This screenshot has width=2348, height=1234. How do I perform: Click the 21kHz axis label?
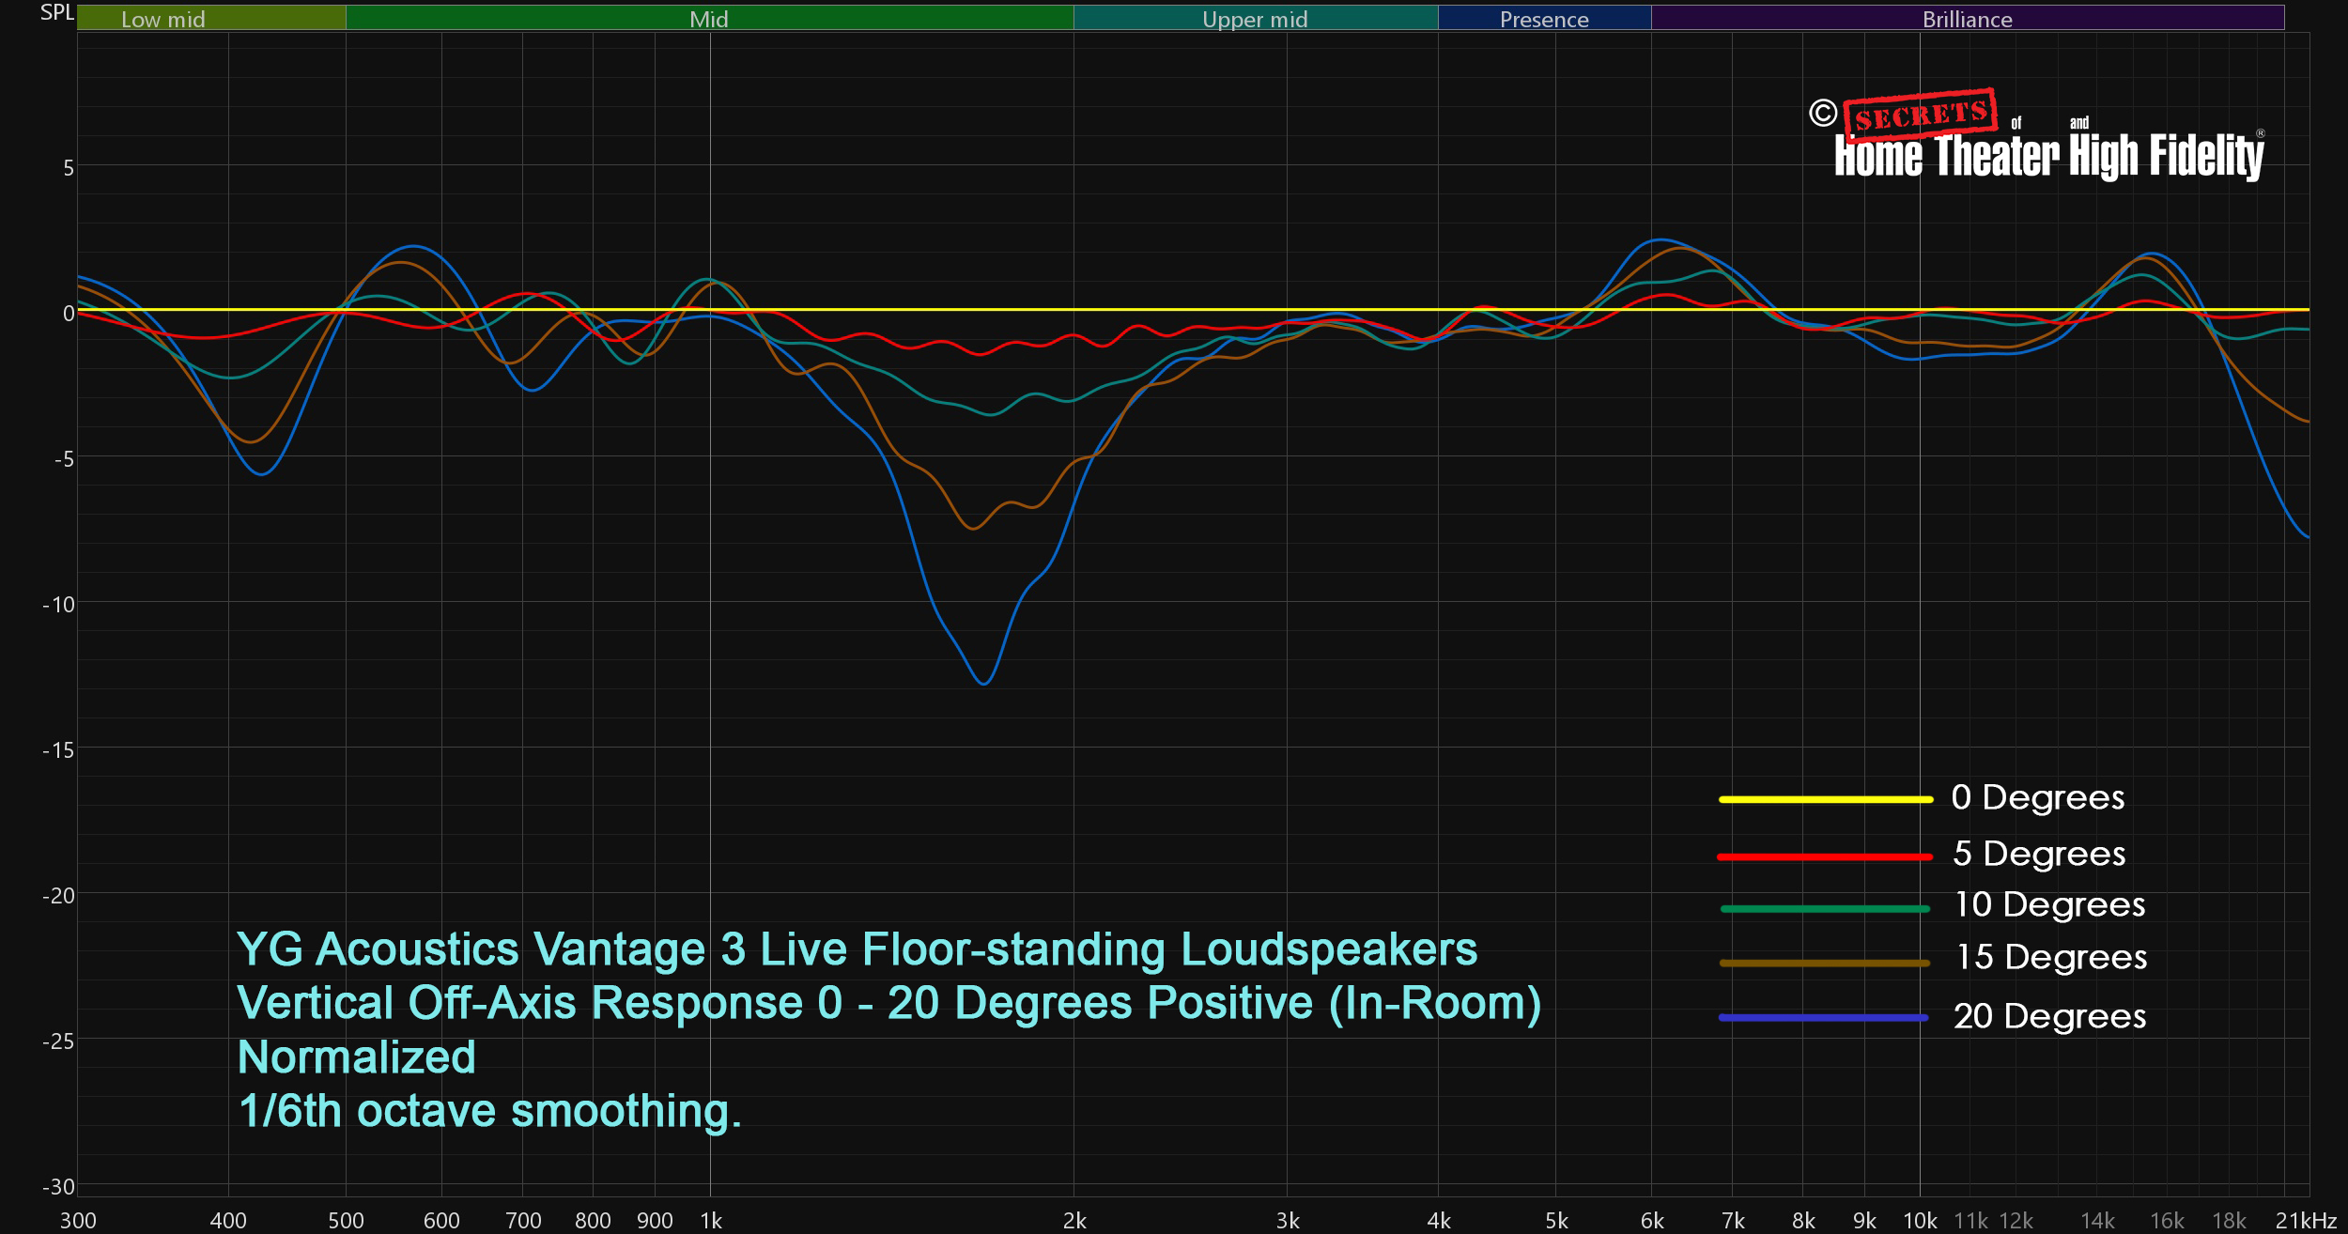pos(2305,1220)
